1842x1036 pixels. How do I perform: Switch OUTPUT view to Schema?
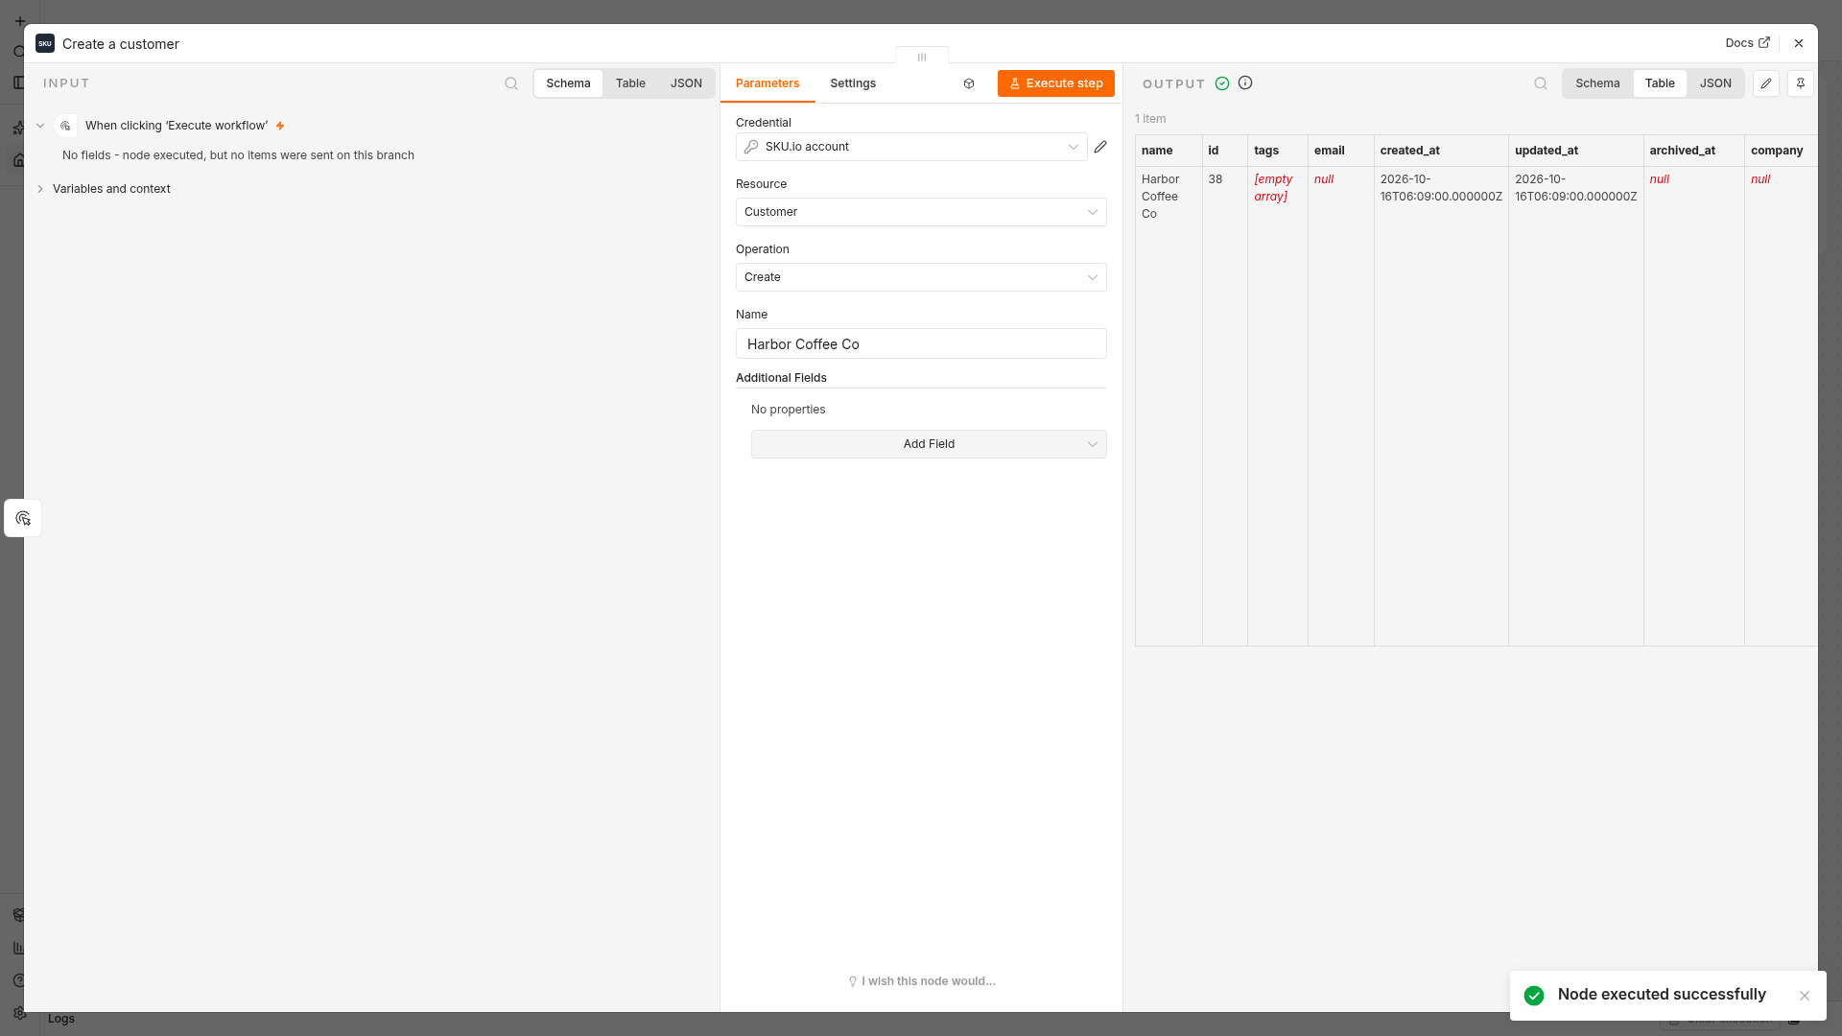pyautogui.click(x=1597, y=83)
